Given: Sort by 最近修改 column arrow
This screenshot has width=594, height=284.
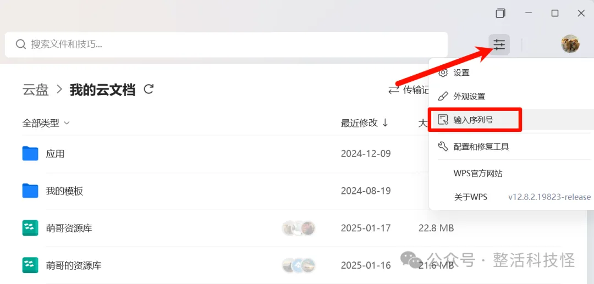Looking at the screenshot, I should 385,123.
